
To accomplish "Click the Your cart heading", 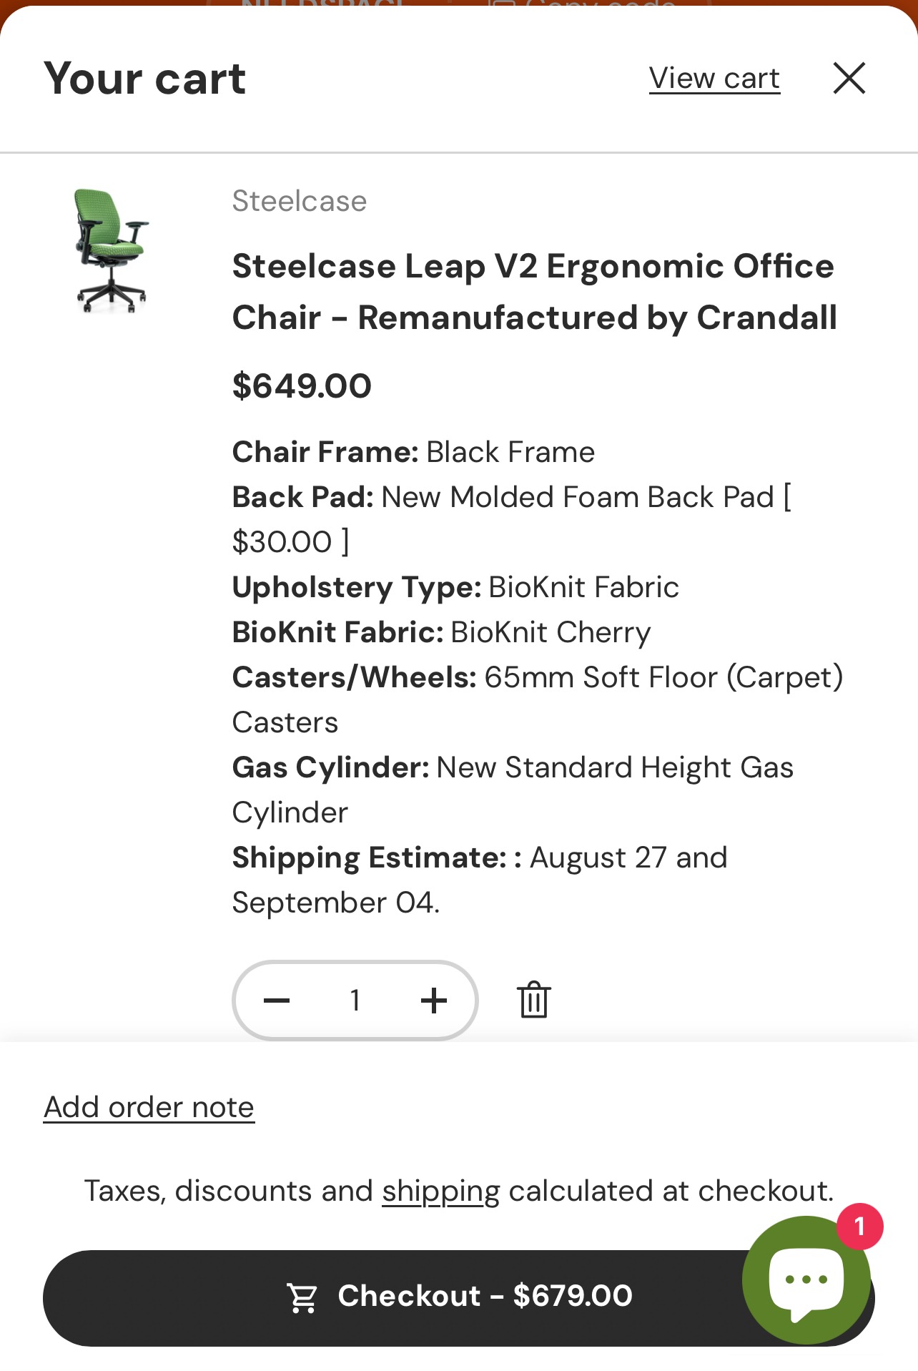I will pos(145,78).
